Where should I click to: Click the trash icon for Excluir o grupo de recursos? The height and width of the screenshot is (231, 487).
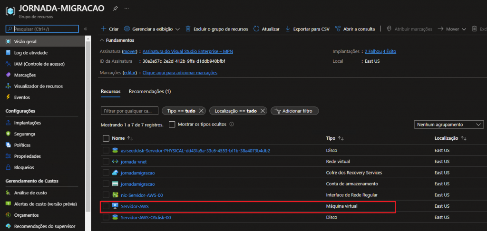click(x=188, y=29)
